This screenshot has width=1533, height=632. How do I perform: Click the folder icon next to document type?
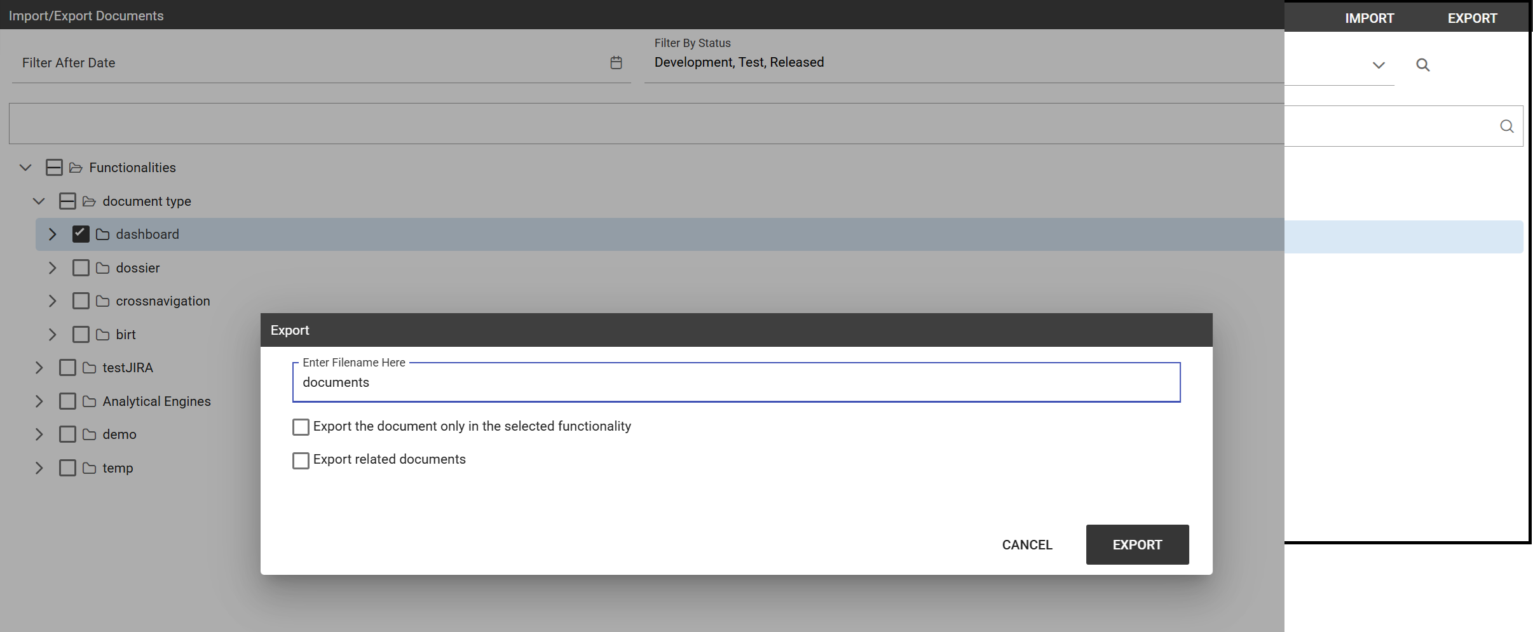tap(89, 201)
